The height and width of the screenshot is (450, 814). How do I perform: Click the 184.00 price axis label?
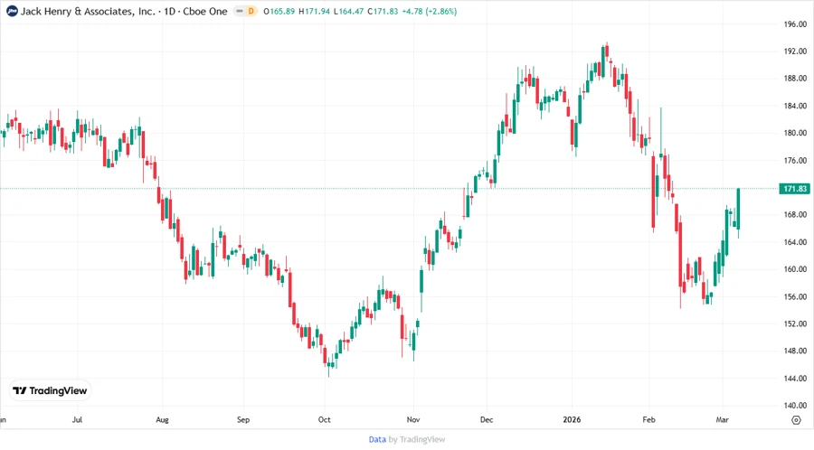pos(795,106)
